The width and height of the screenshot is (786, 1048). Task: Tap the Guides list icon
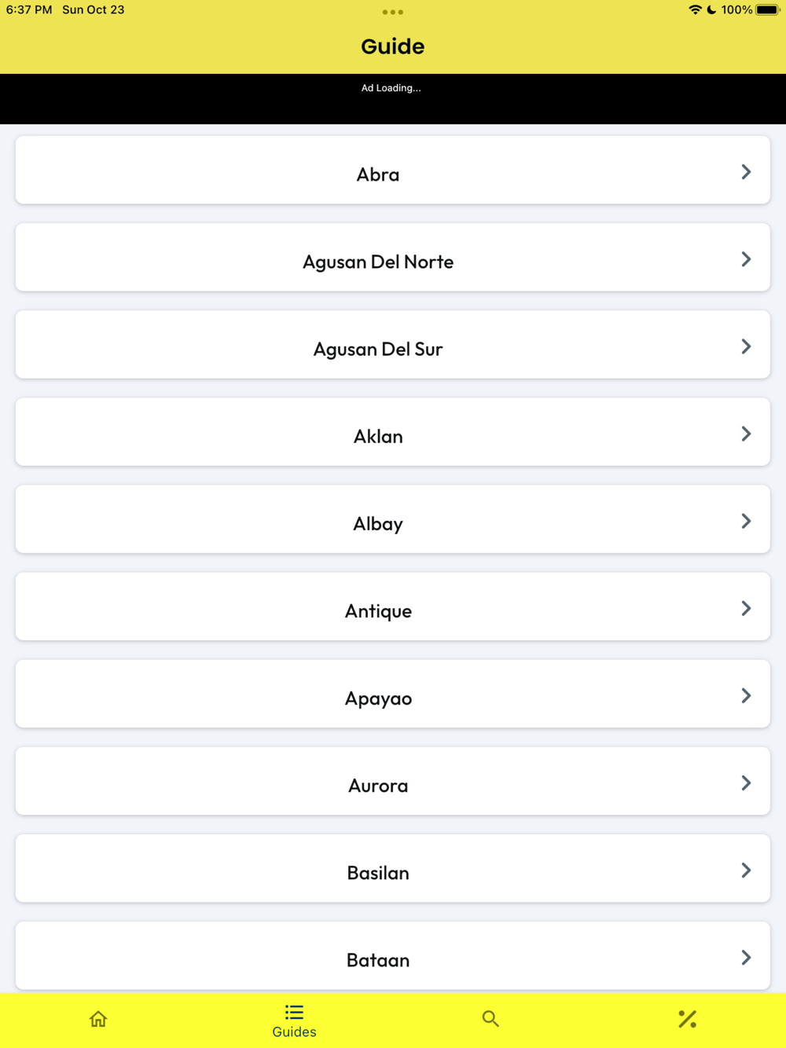[294, 1012]
